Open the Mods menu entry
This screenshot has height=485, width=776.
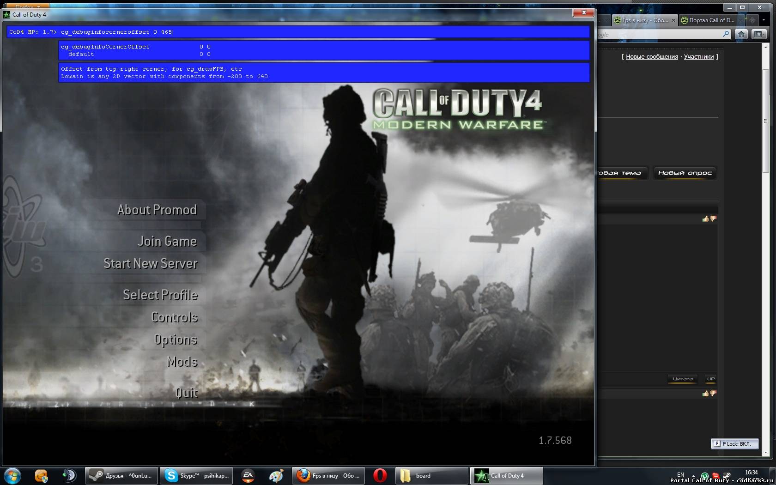click(x=182, y=362)
